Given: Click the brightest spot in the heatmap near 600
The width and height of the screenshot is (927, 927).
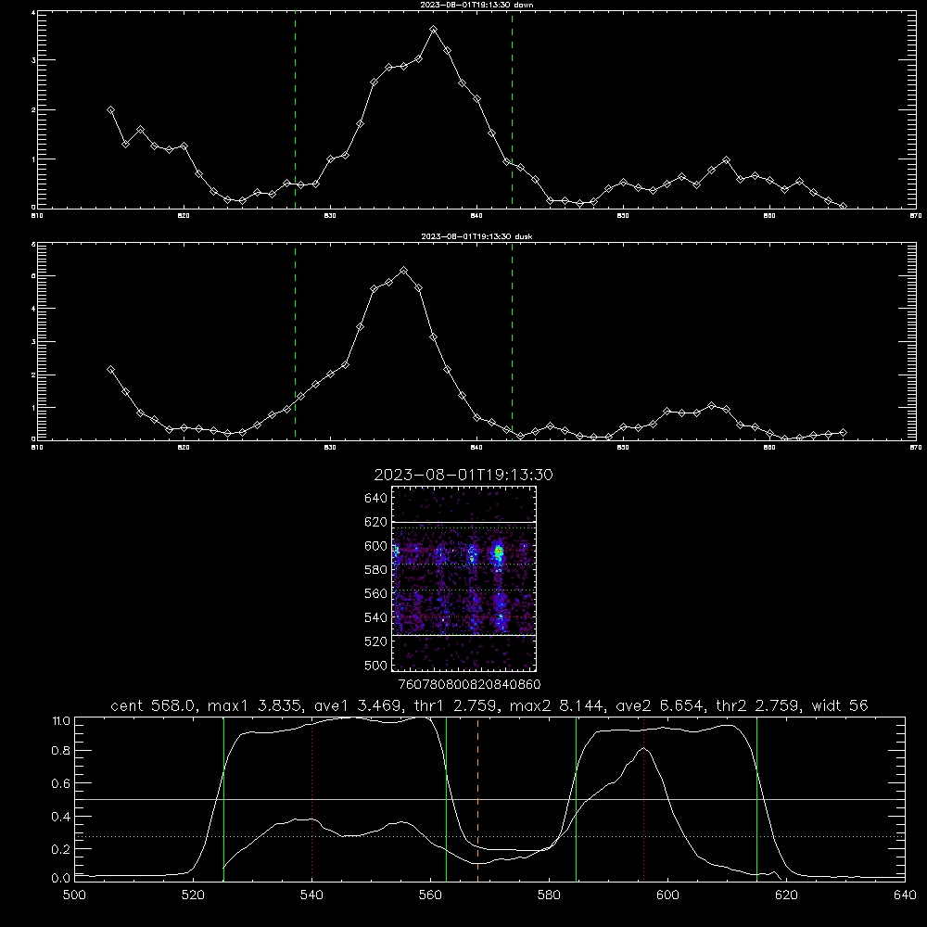Looking at the screenshot, I should point(499,552).
